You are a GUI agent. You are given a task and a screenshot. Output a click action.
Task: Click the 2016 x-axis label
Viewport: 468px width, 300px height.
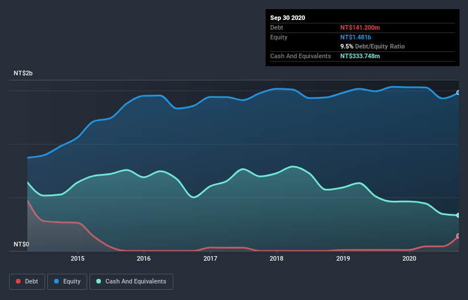tap(144, 258)
